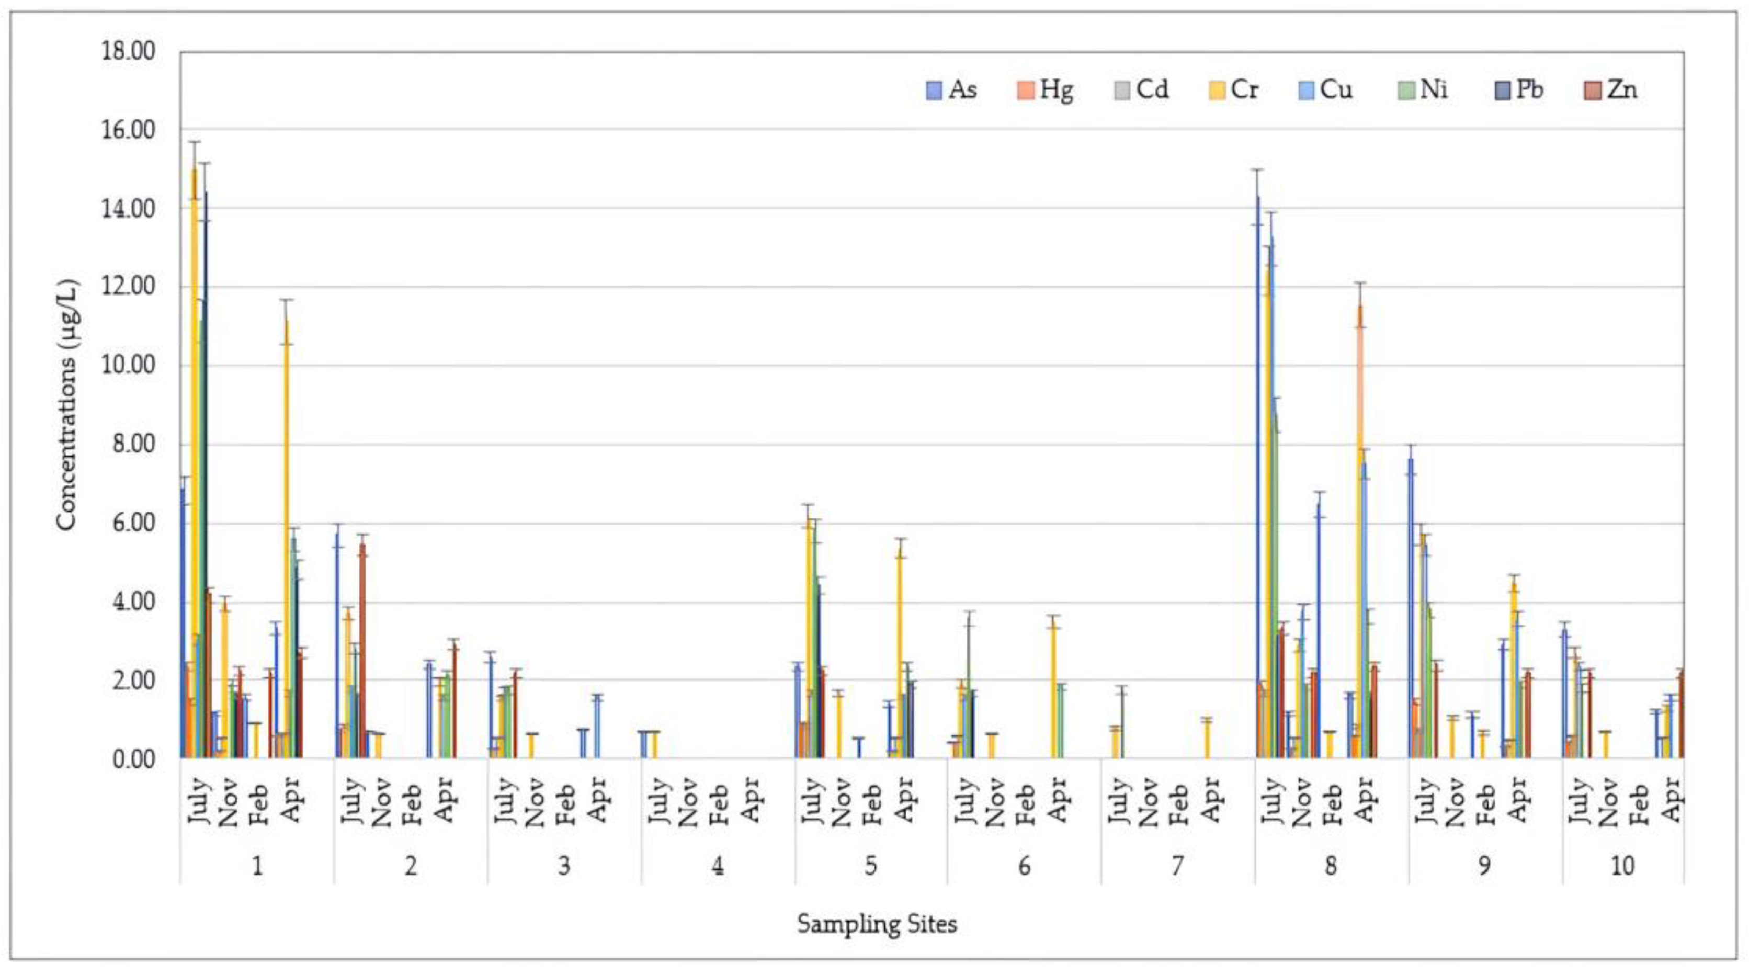The width and height of the screenshot is (1749, 975).
Task: Click the Cd legend color swatch
Action: [1123, 90]
